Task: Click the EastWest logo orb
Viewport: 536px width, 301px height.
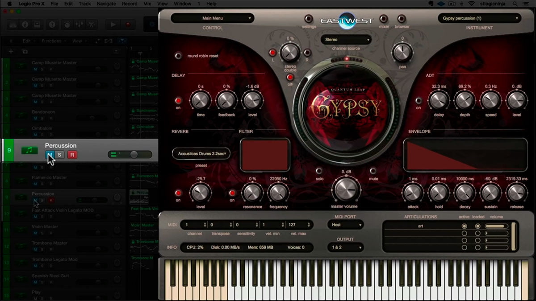Action: click(x=346, y=21)
